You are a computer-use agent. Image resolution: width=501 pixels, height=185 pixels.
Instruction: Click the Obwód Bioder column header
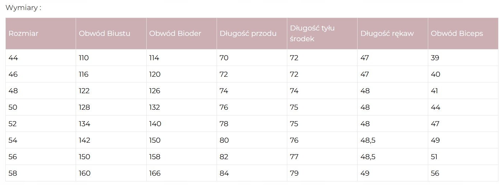pyautogui.click(x=175, y=33)
